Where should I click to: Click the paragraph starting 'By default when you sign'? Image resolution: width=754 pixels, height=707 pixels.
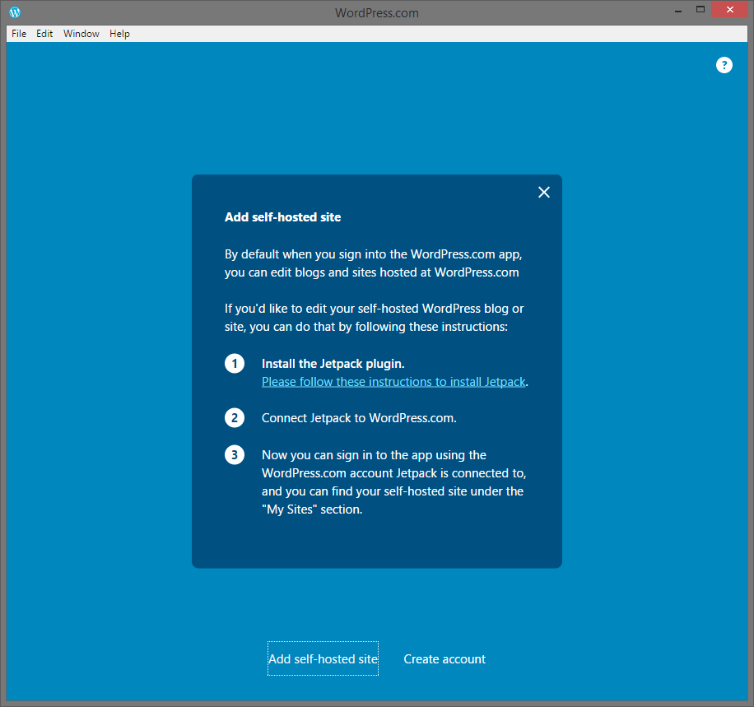373,263
